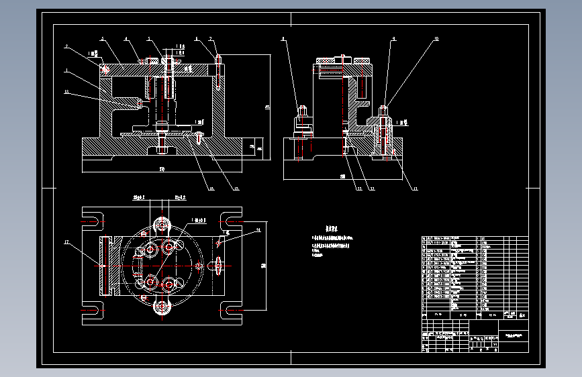Image resolution: width=582 pixels, height=377 pixels.
Task: Click the parts list table
Action: [x=475, y=278]
